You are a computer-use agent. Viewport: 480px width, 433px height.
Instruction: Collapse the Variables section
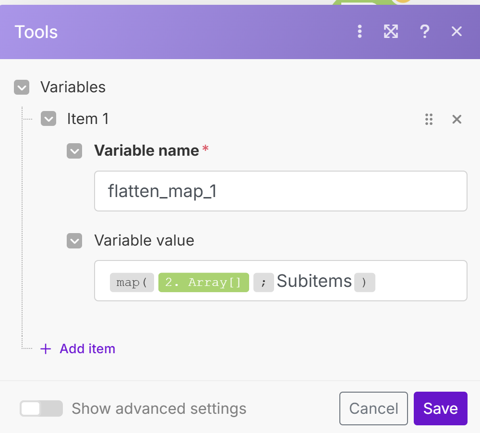coord(22,87)
